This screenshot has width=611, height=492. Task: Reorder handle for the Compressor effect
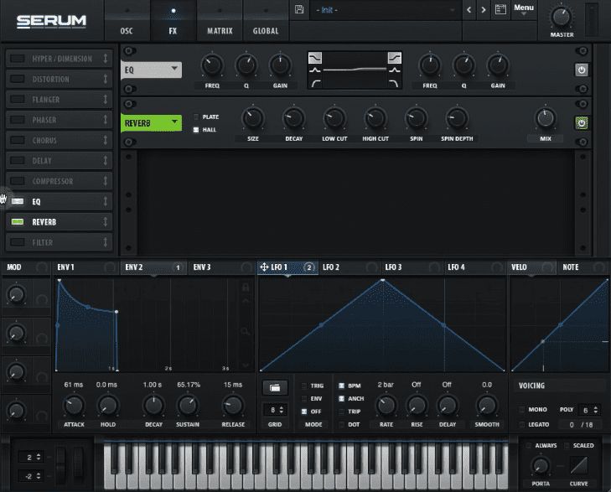click(106, 181)
